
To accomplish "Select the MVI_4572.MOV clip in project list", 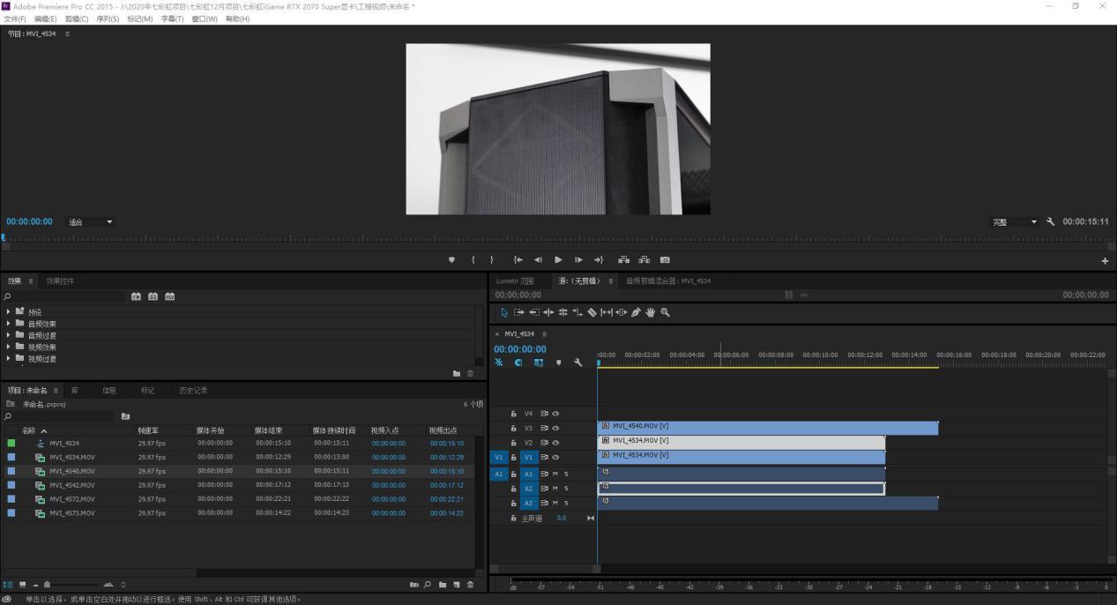I will (x=71, y=499).
